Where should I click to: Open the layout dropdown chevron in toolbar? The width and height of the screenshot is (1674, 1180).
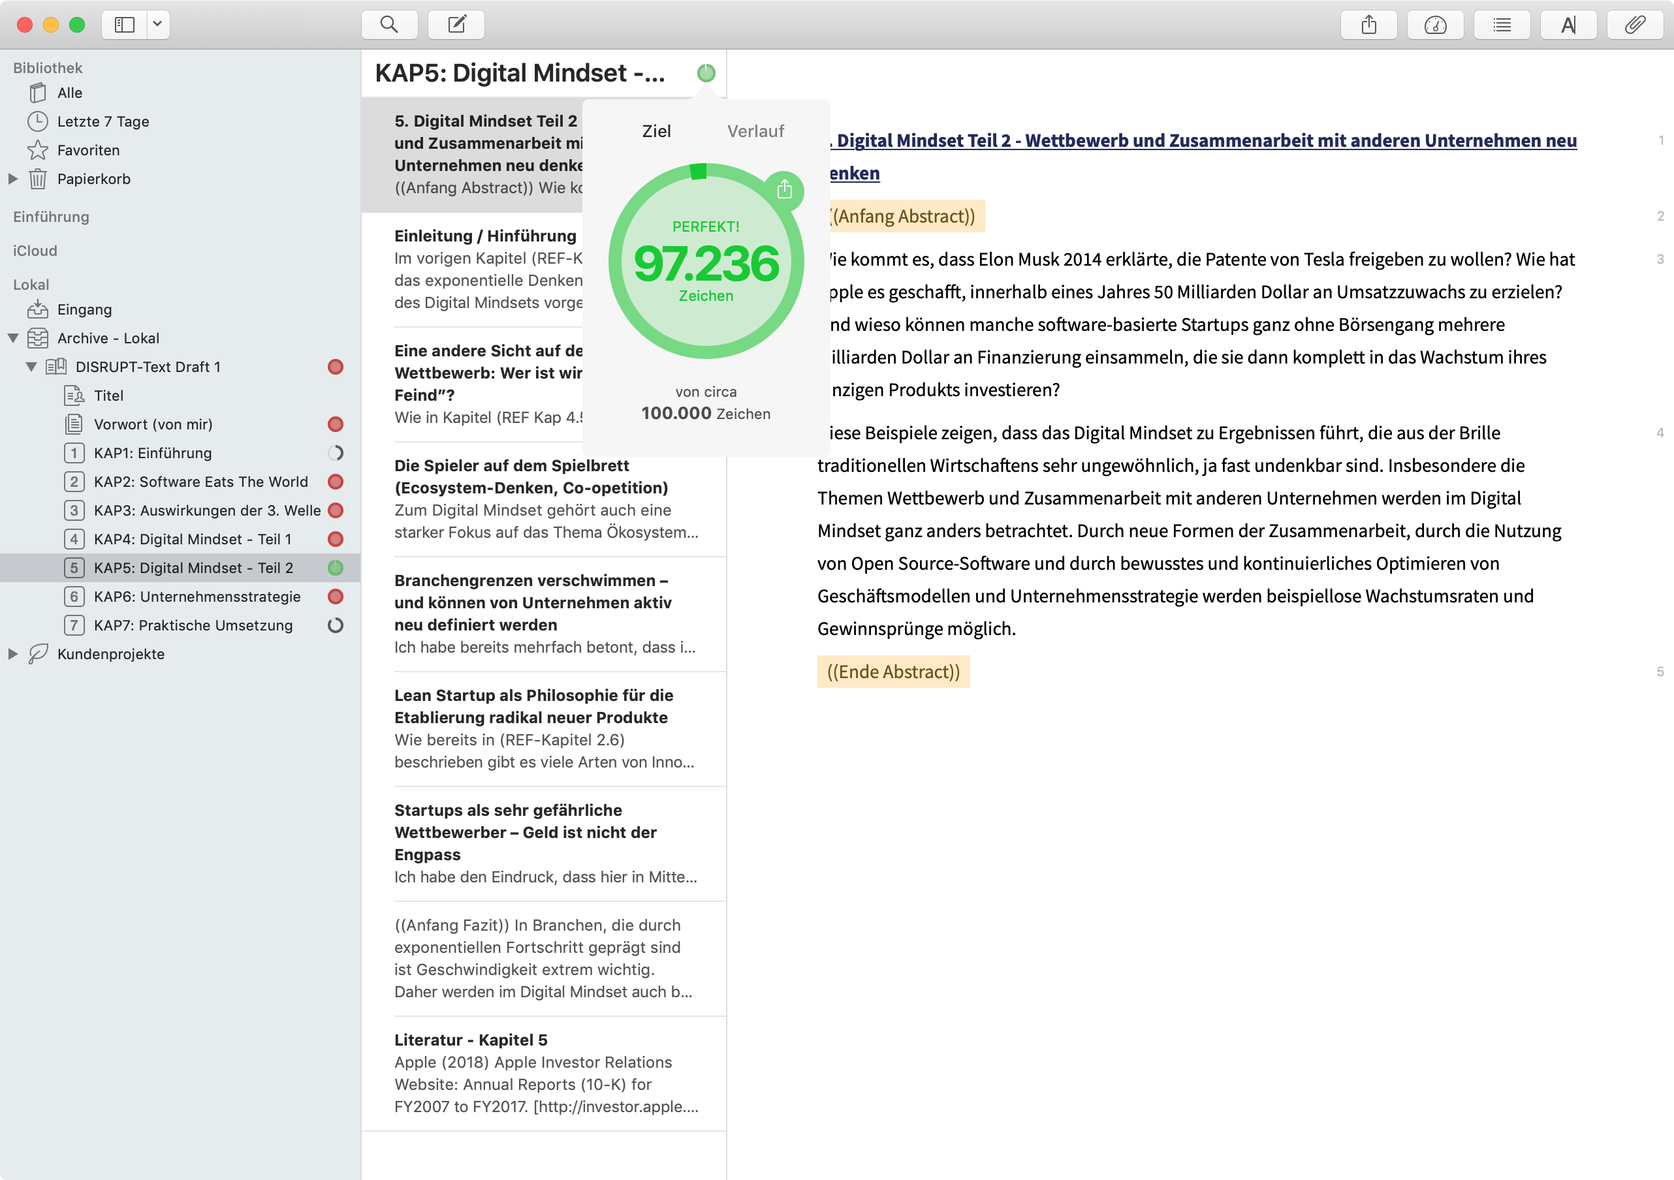[157, 25]
